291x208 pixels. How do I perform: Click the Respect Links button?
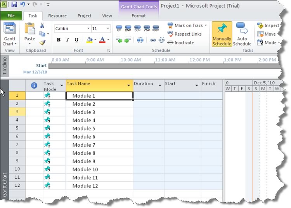(185, 34)
